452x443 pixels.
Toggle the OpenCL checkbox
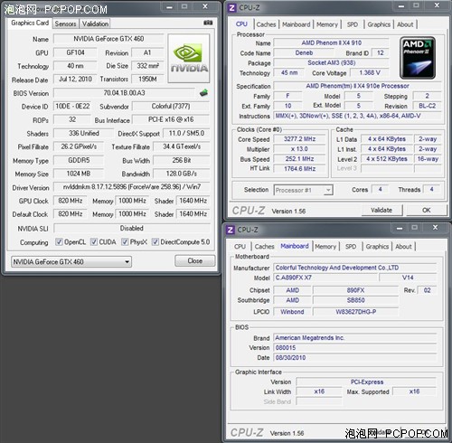[x=59, y=241]
